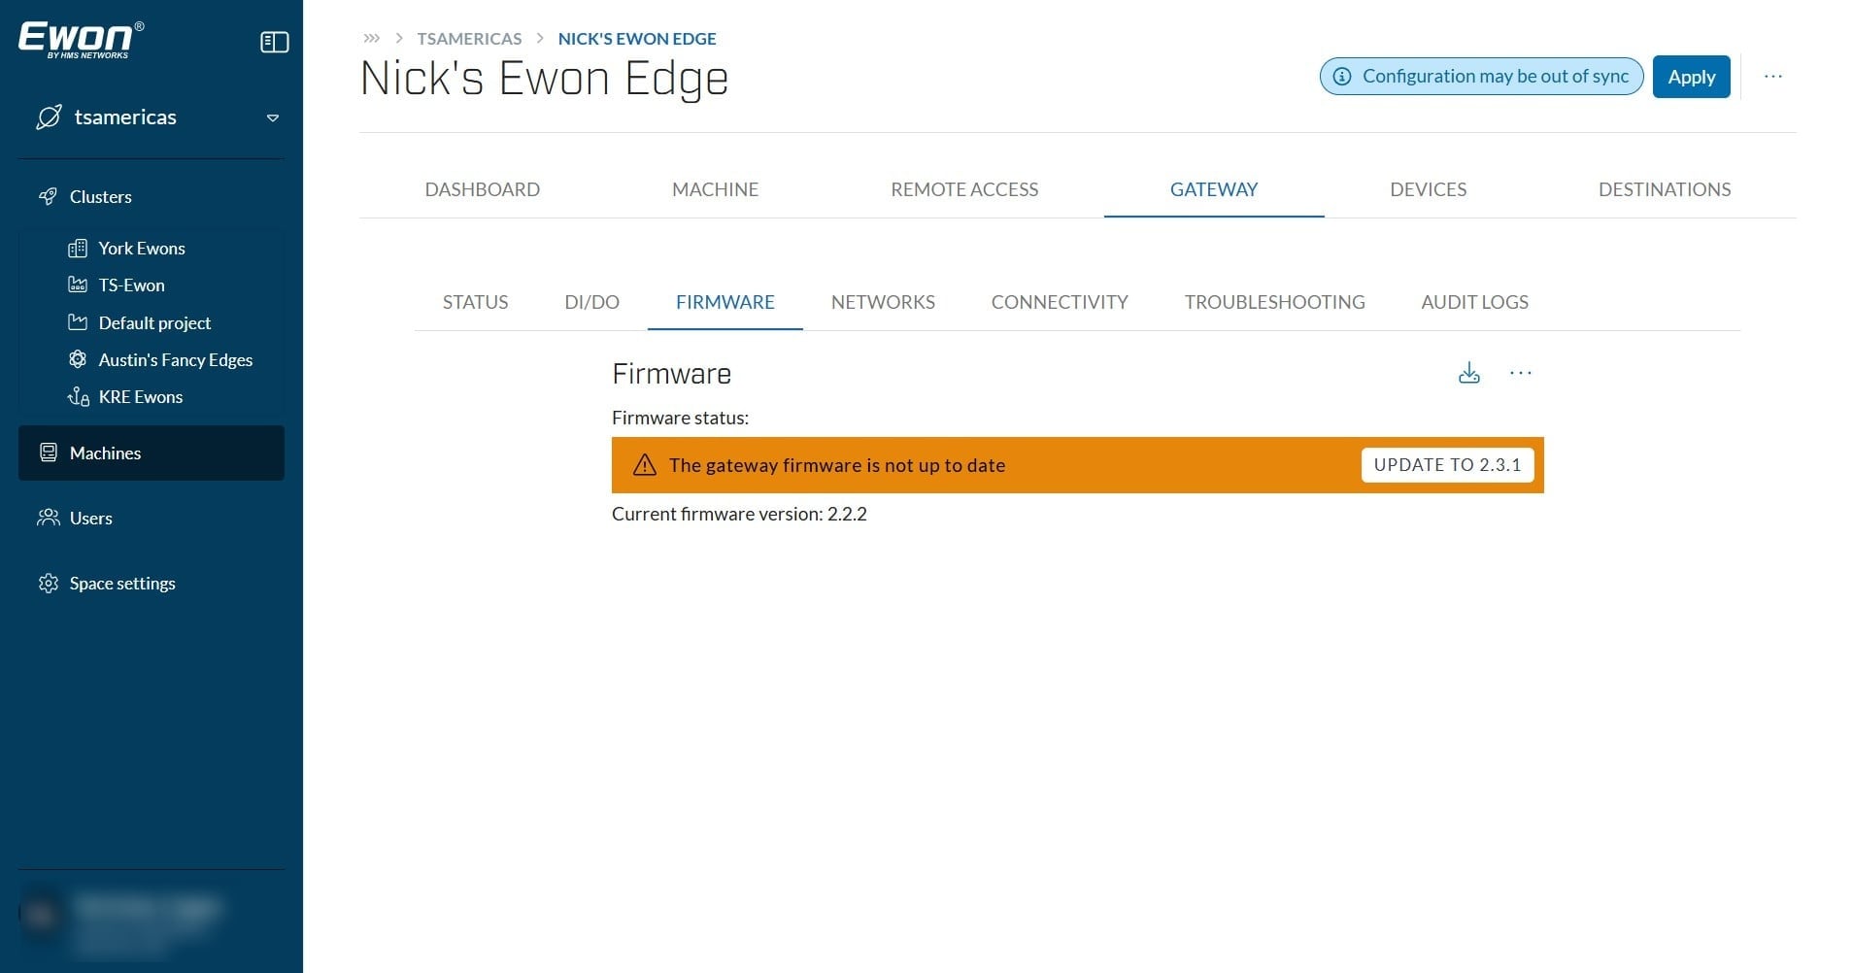Click the firmware download icon

click(1468, 373)
